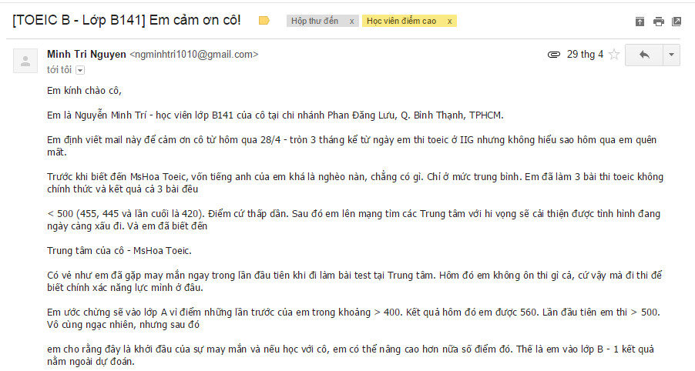Open the 'Học viên điểm cao' label

tap(401, 21)
